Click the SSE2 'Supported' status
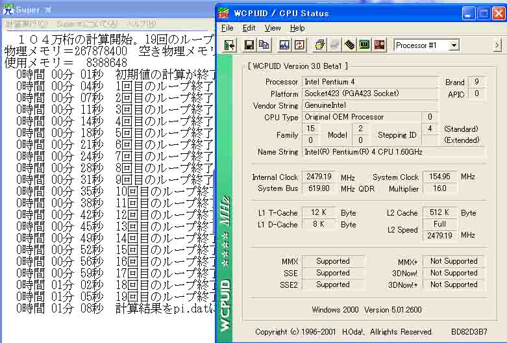 coord(333,285)
